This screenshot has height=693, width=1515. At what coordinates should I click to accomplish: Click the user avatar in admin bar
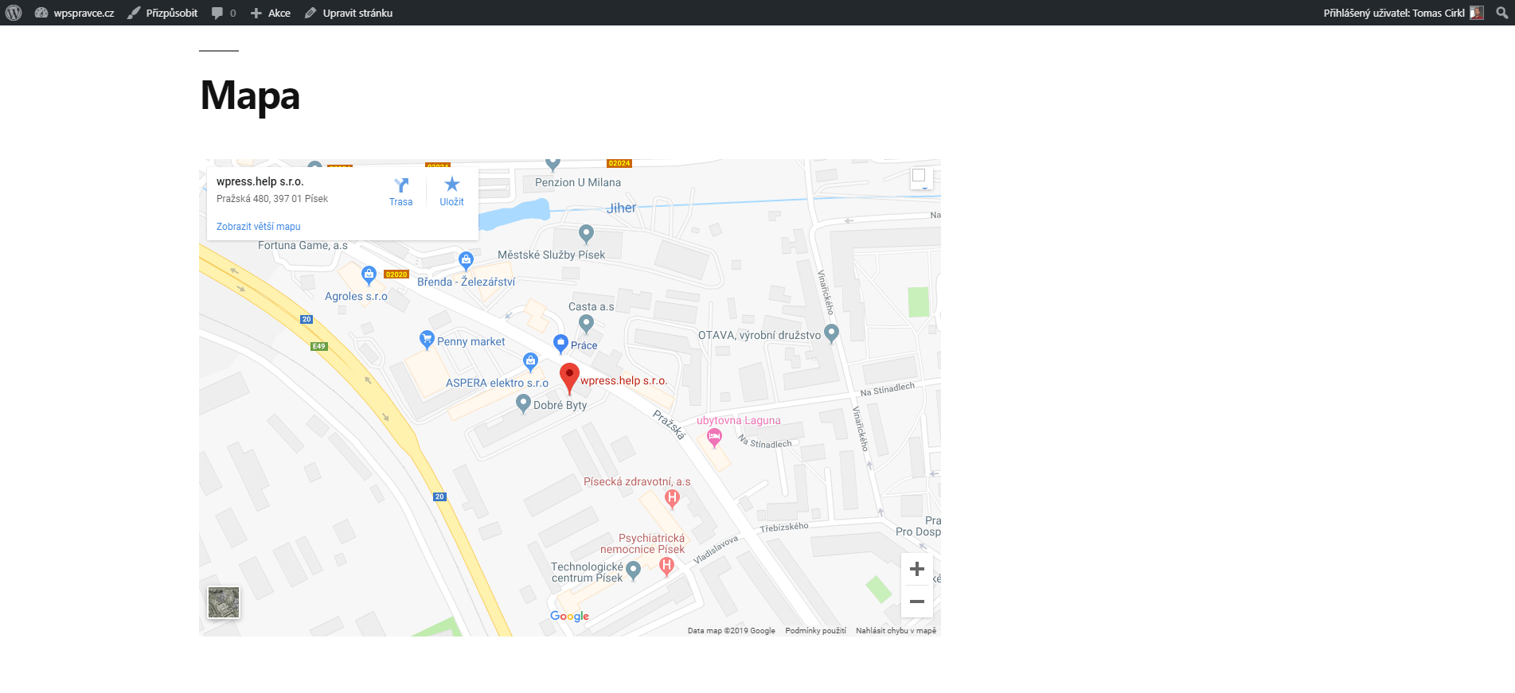(x=1477, y=13)
